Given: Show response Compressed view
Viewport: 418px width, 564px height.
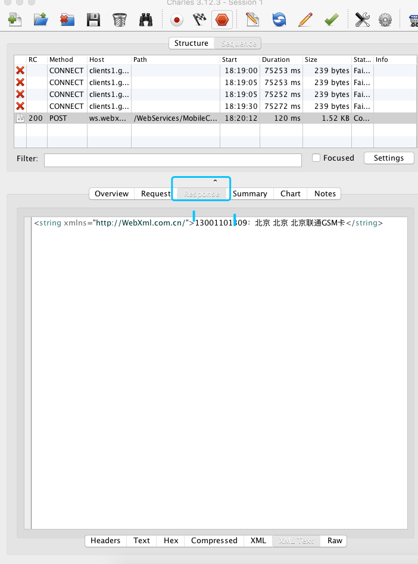Looking at the screenshot, I should tap(214, 541).
